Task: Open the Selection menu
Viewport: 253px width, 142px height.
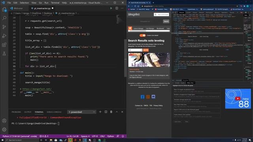Action: (25, 3)
